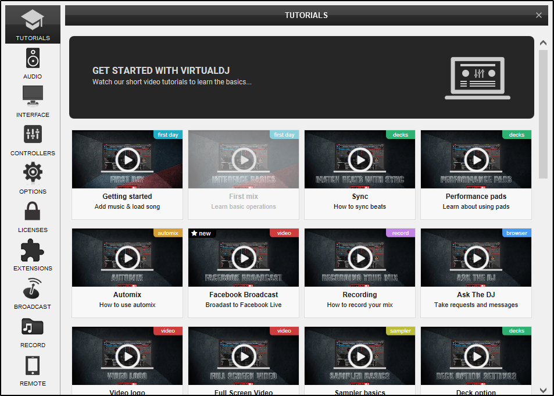
Task: Play the Automix tutorial video
Action: [127, 258]
